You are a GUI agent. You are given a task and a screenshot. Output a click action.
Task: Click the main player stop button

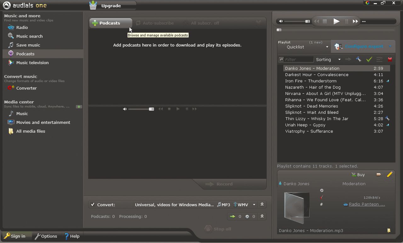click(325, 21)
